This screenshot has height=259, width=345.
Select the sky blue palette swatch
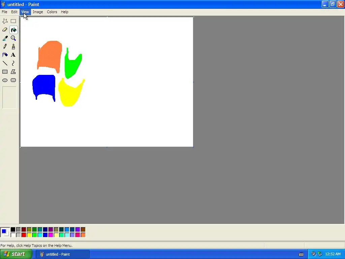click(x=67, y=229)
